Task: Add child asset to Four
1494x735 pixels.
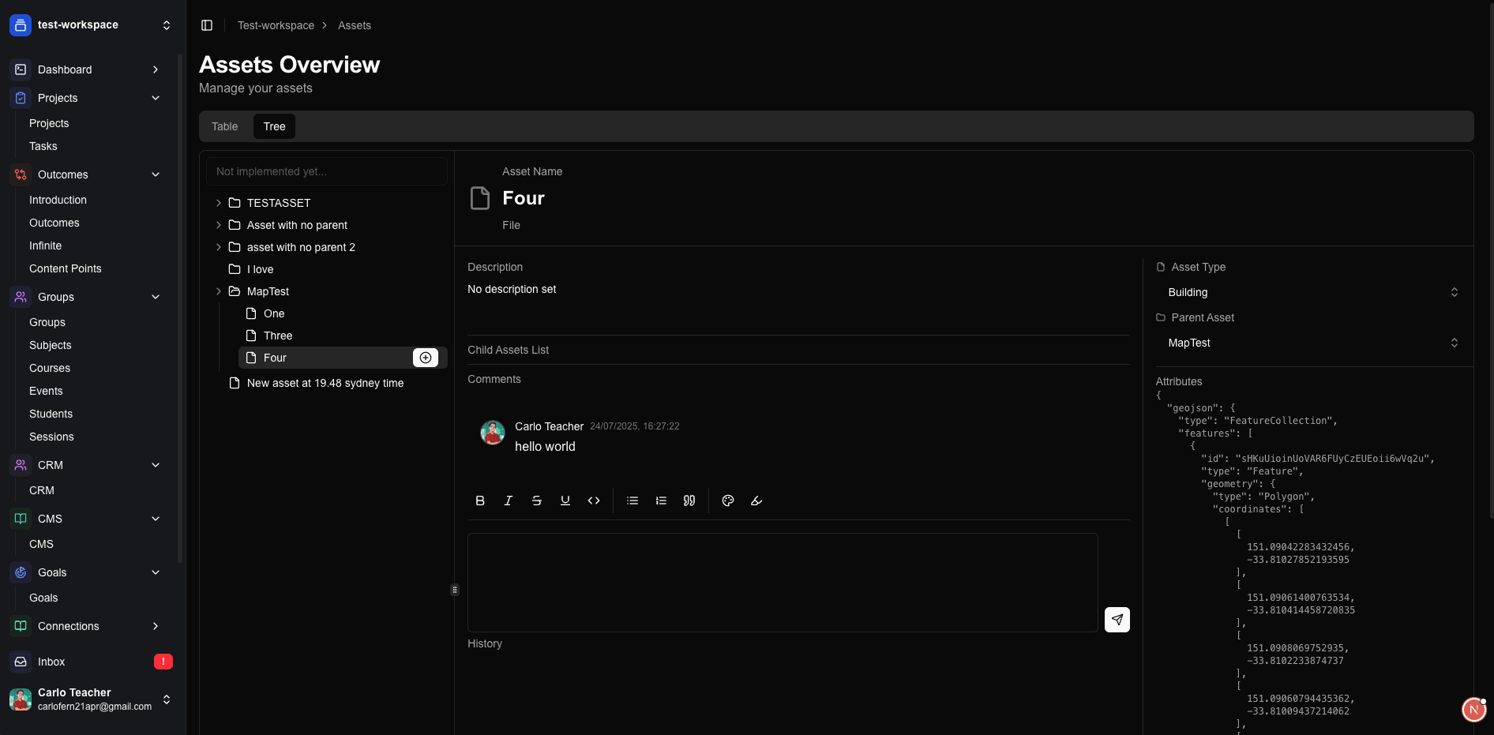Action: point(426,358)
